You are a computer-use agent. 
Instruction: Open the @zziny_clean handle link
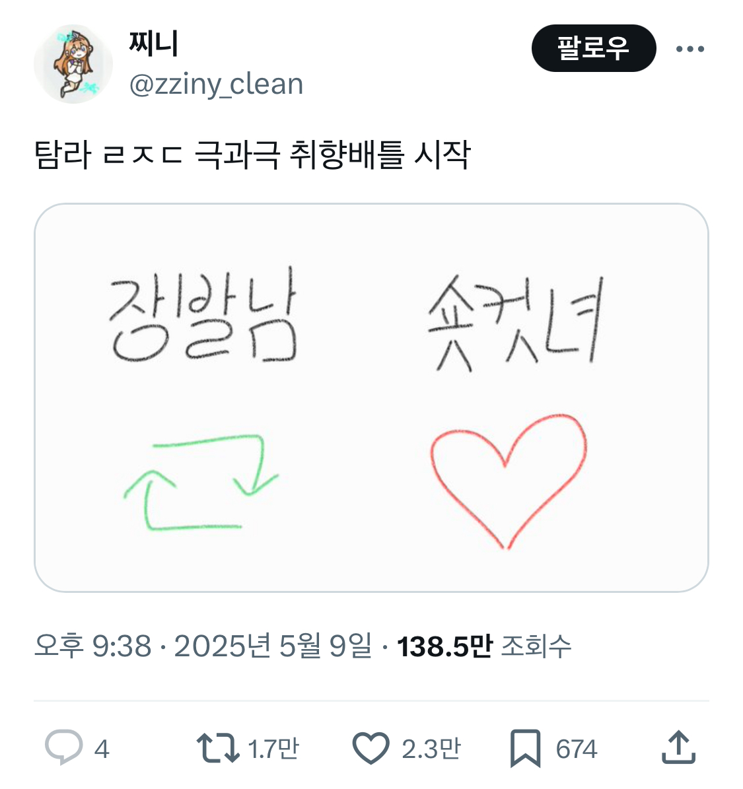pyautogui.click(x=216, y=85)
